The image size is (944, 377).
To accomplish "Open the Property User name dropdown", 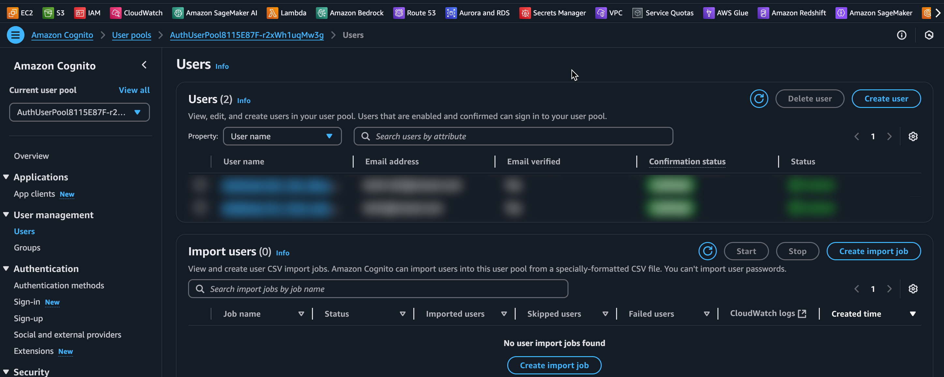I will click(282, 136).
